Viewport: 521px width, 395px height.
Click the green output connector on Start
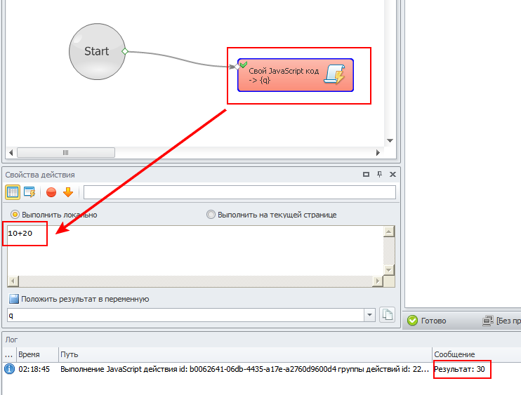[x=125, y=51]
